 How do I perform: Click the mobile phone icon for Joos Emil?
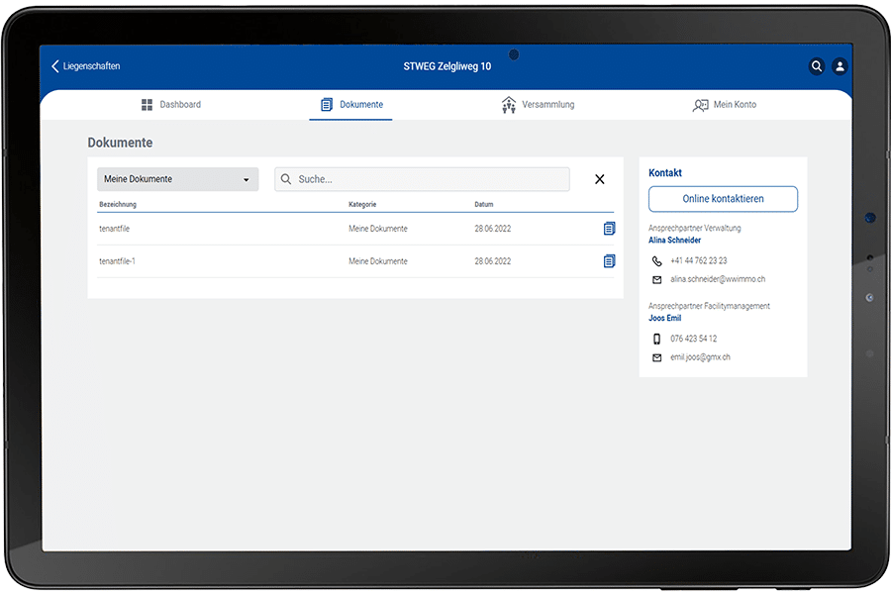pos(656,339)
